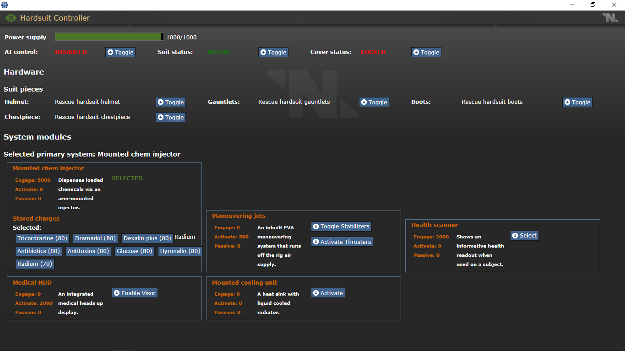The width and height of the screenshot is (625, 351).
Task: Select Dramadol (80) charge
Action: coord(95,238)
